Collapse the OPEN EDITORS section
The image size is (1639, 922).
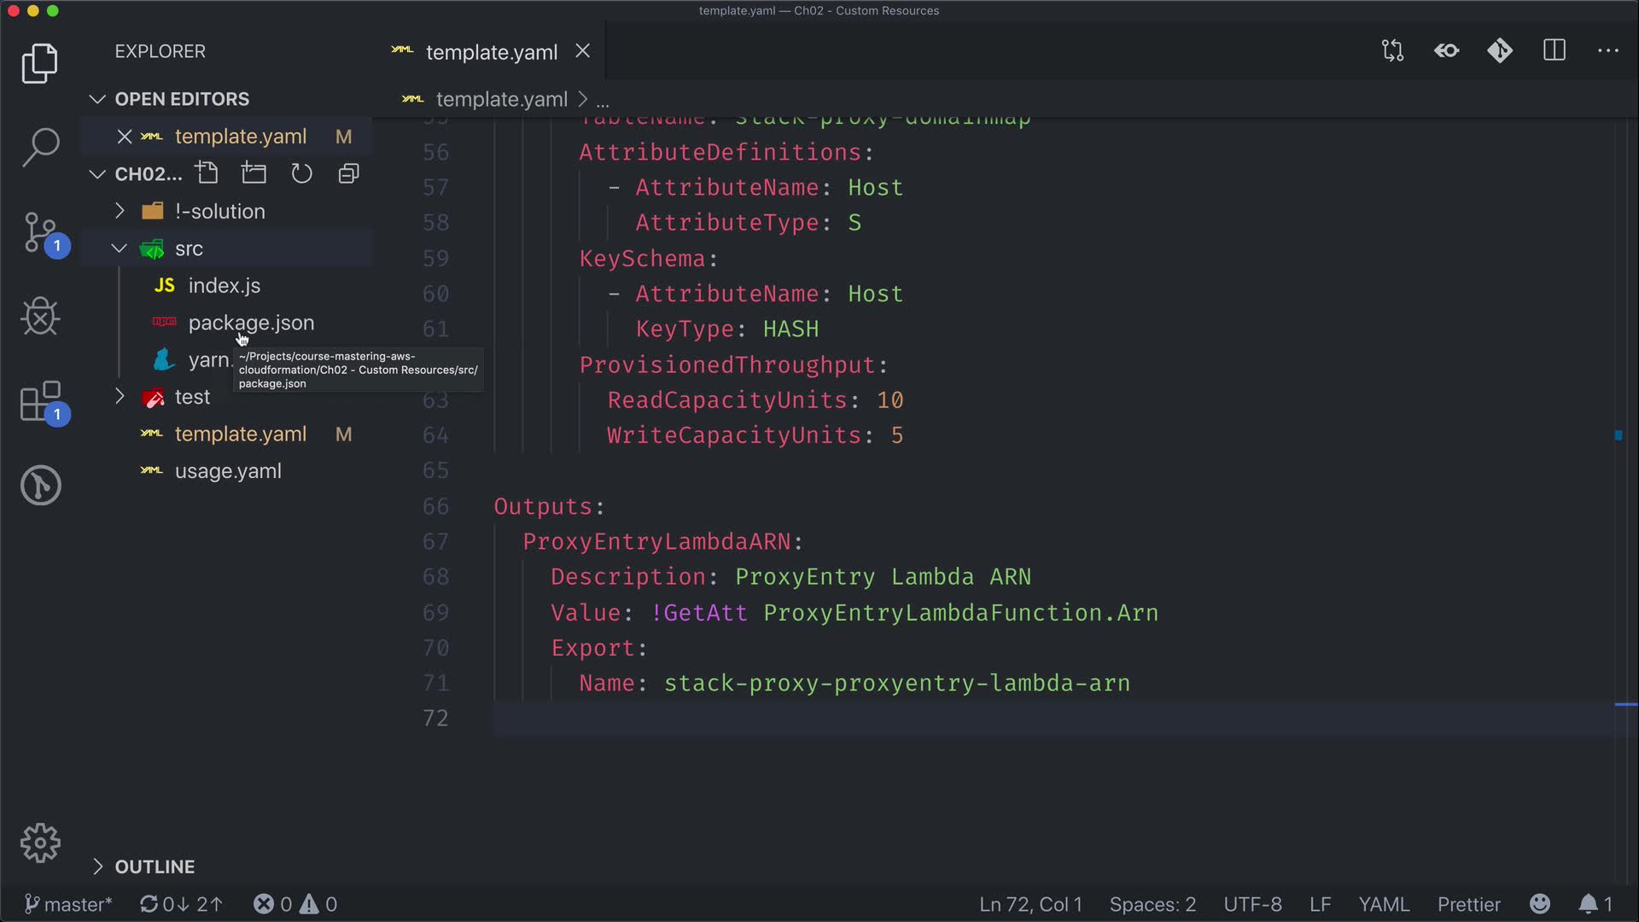(x=182, y=99)
